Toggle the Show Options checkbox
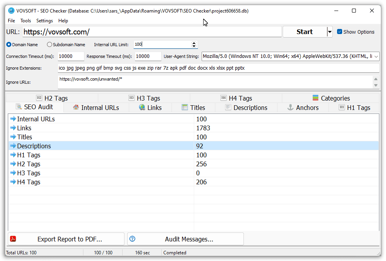The width and height of the screenshot is (386, 261). 339,32
